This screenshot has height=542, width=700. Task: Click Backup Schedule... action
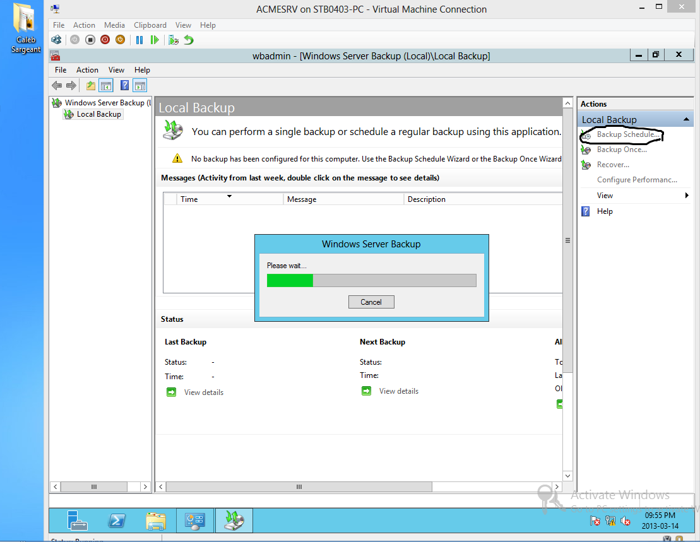pos(627,134)
